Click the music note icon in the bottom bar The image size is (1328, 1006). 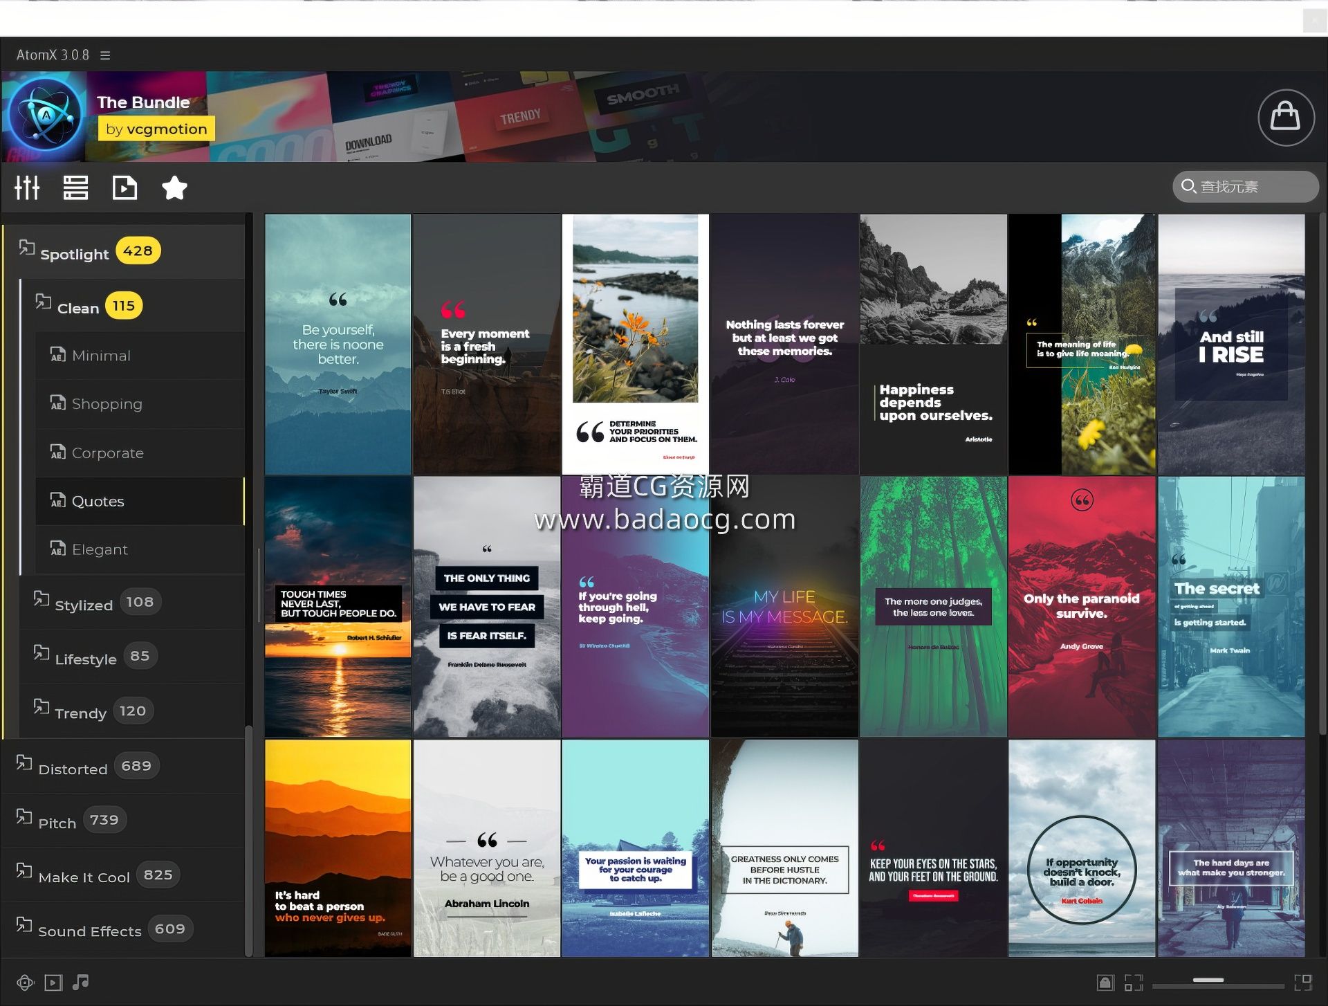pyautogui.click(x=81, y=982)
